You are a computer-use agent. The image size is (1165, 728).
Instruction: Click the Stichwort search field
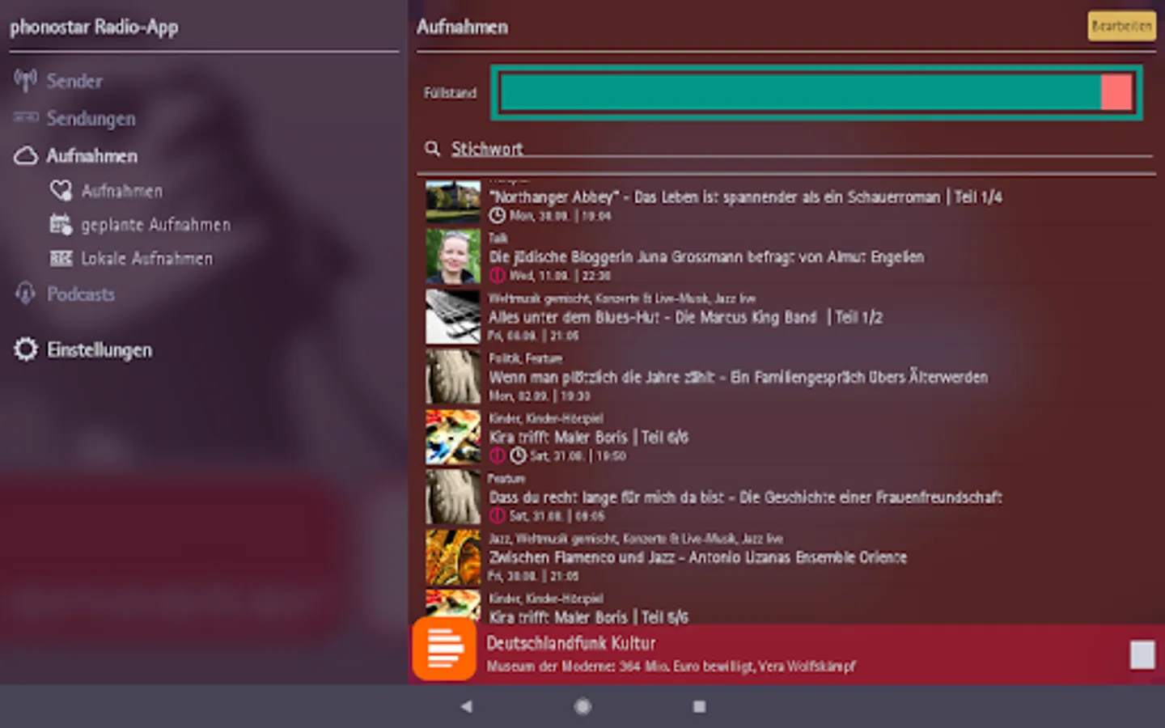click(801, 149)
